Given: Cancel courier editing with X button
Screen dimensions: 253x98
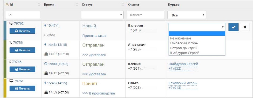Looking at the screenshot, I should tap(245, 27).
